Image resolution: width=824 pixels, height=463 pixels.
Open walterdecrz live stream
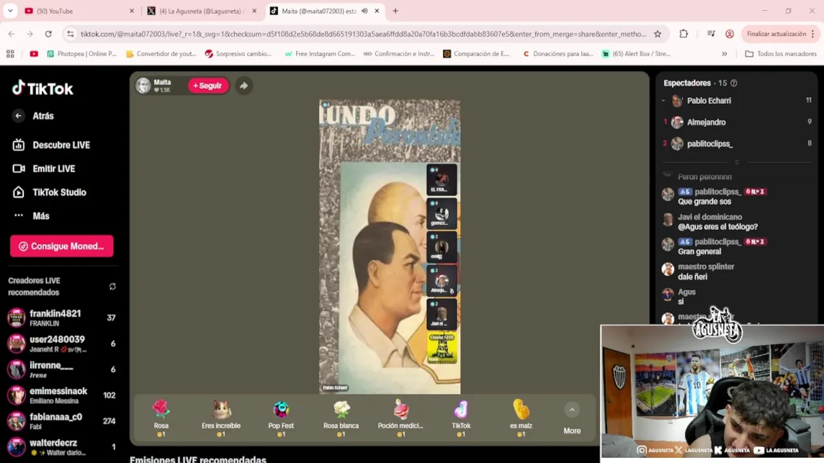click(x=61, y=446)
